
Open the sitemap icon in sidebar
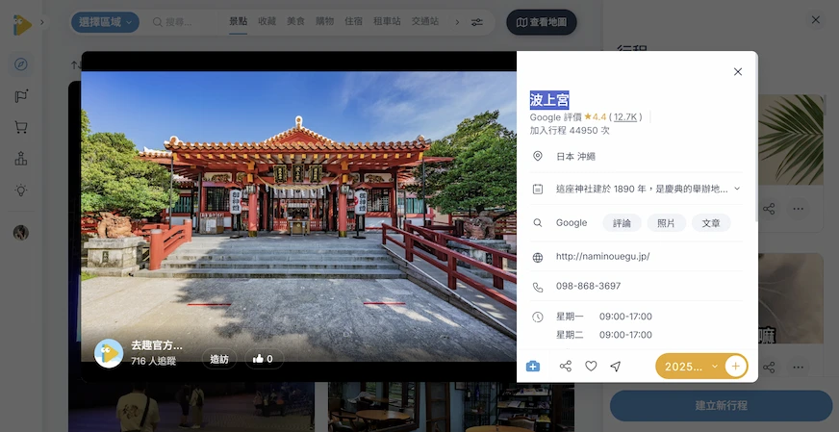[x=21, y=159]
